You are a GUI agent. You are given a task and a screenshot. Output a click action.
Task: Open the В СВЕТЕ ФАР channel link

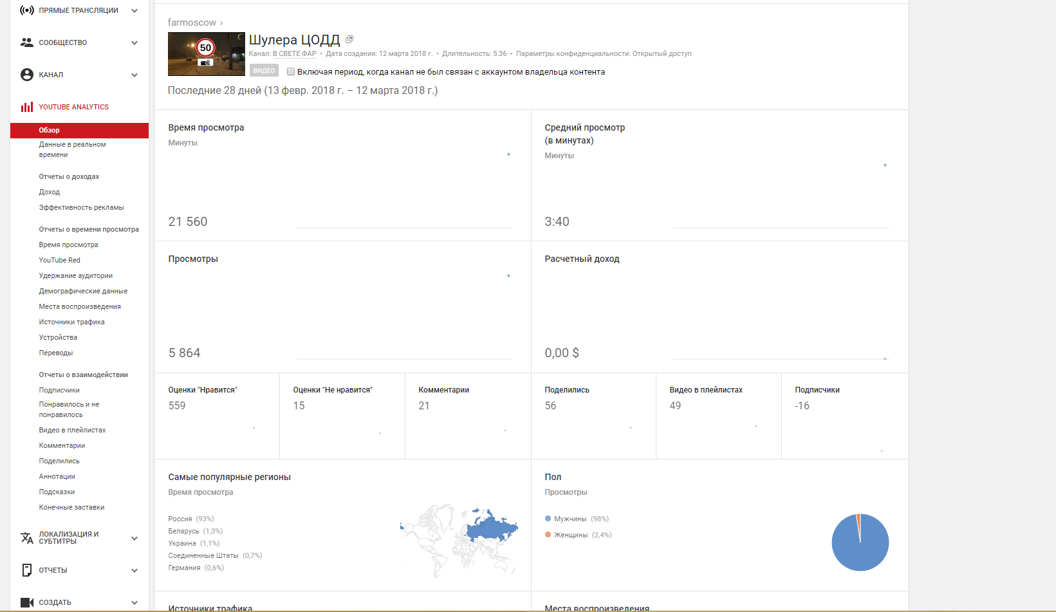click(295, 54)
